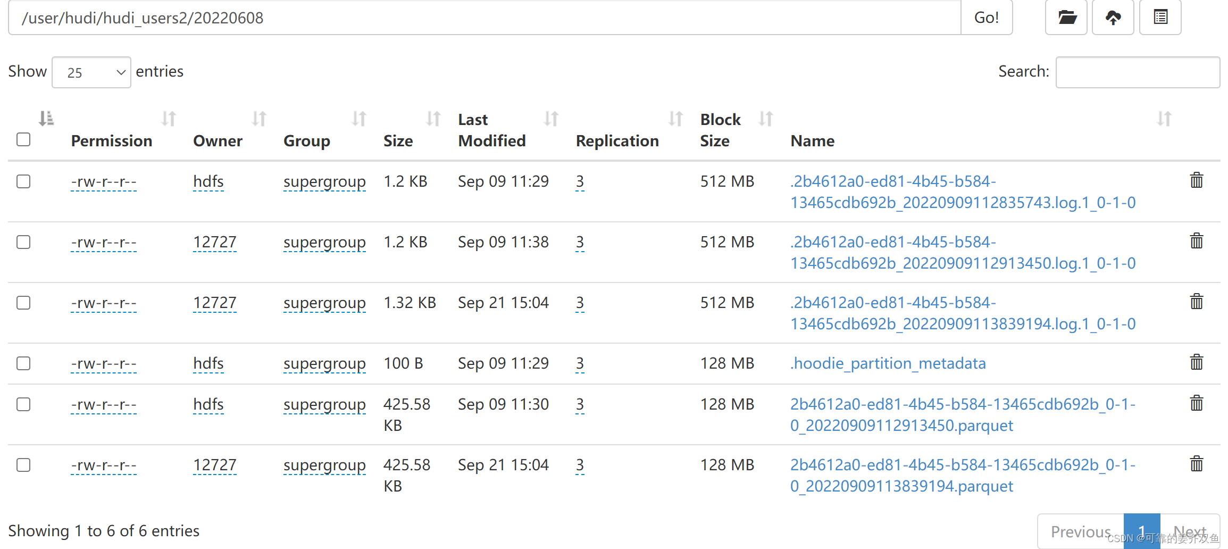
Task: Open the Show entries dropdown
Action: click(91, 72)
